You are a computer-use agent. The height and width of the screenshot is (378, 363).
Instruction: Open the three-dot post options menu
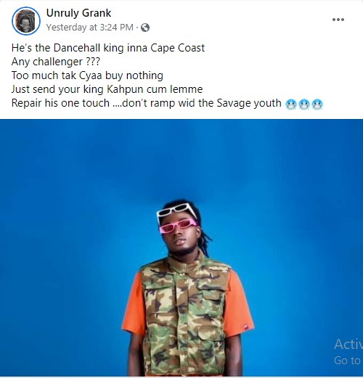click(338, 20)
